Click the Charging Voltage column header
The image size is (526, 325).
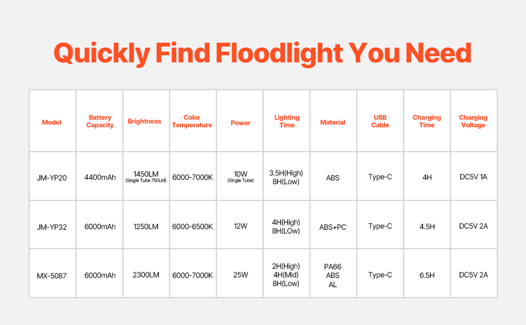tap(473, 121)
